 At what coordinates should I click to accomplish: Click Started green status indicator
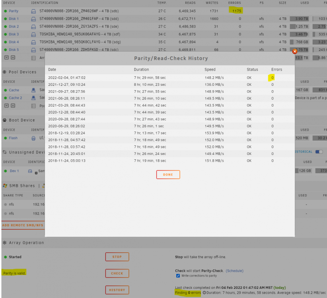[6, 257]
